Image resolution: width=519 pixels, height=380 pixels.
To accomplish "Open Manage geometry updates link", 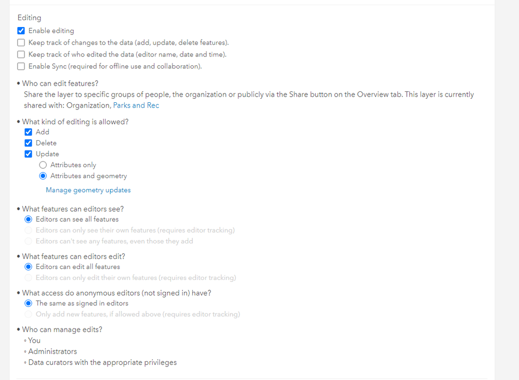I will (x=88, y=190).
